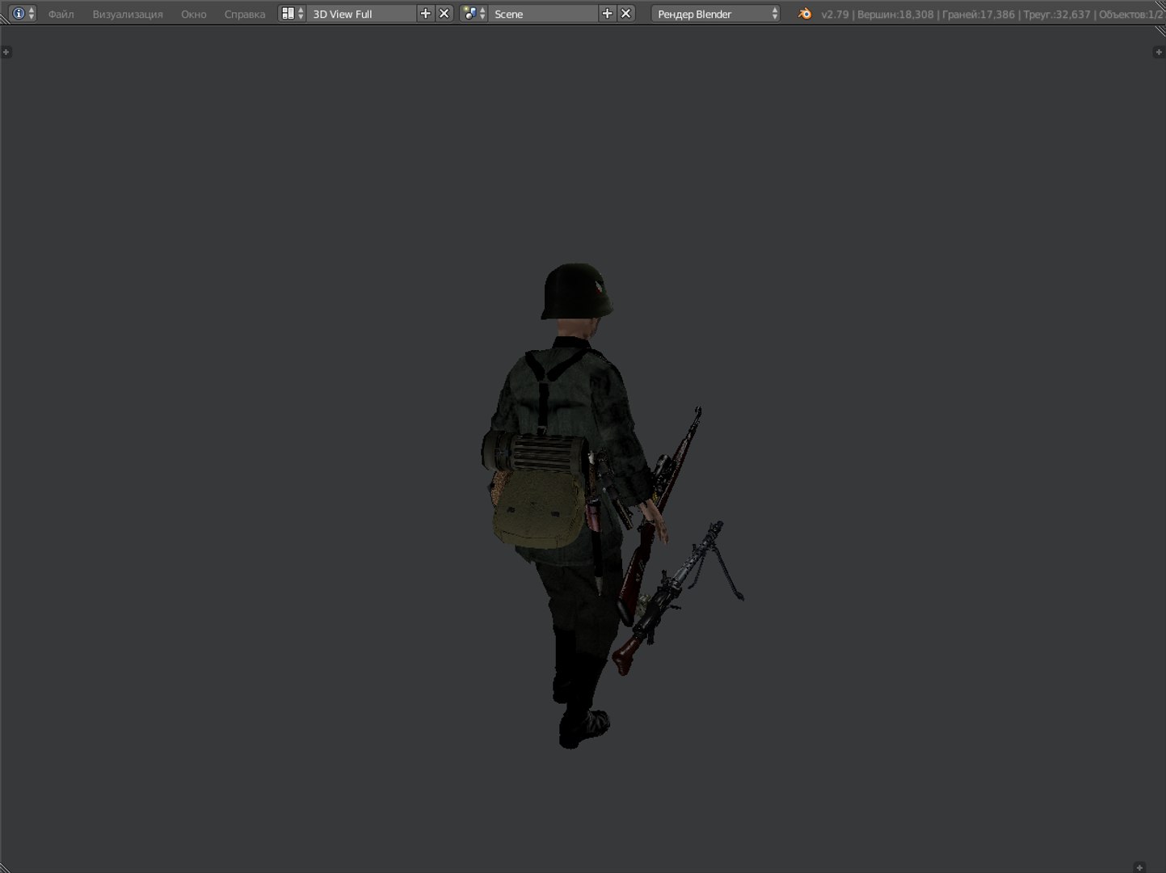Expand the left toolshelf plus tab
The image size is (1166, 873).
tap(6, 52)
